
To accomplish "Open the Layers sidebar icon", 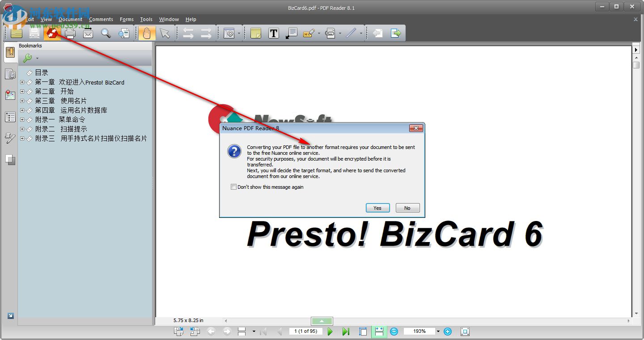I will [10, 159].
